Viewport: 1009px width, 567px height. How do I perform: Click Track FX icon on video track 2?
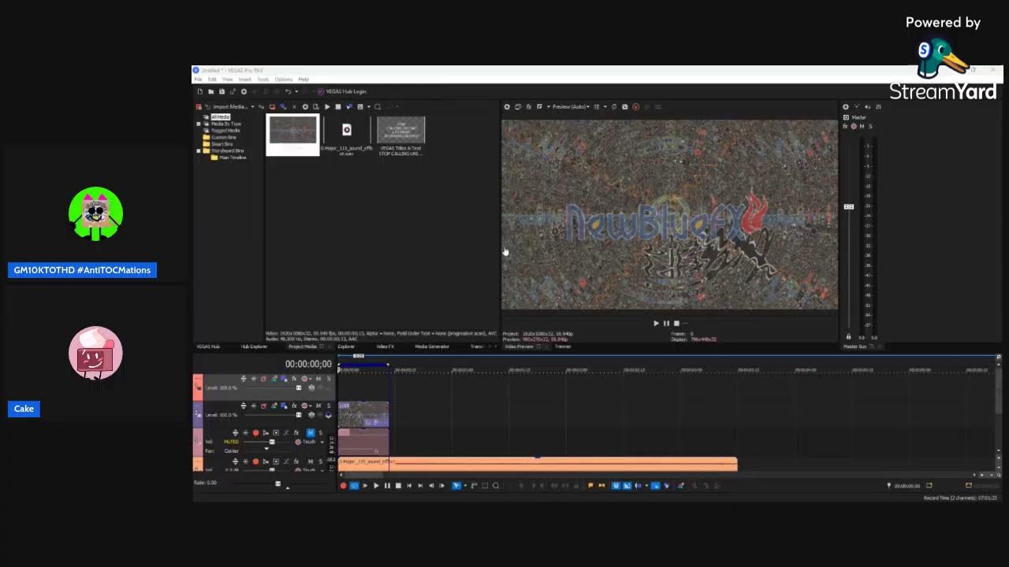294,406
